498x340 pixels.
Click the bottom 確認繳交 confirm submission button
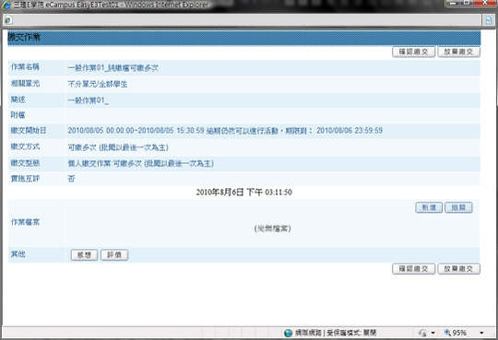coord(413,269)
